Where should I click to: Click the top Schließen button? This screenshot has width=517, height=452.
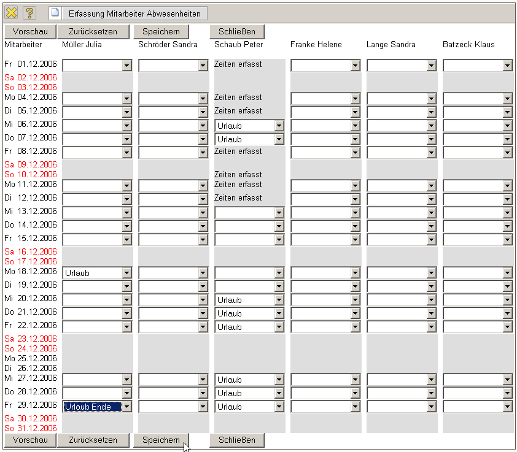pos(236,31)
